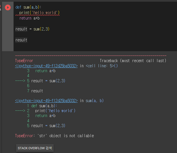Open ipython-input-49 link beside 'in sum(a, b)'
Image resolution: width=177 pixels, height=153 pixels.
46,101
